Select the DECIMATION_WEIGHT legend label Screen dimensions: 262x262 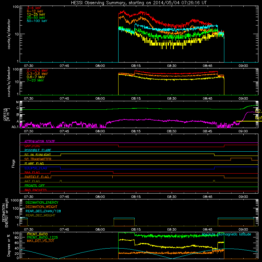[x=42, y=207]
